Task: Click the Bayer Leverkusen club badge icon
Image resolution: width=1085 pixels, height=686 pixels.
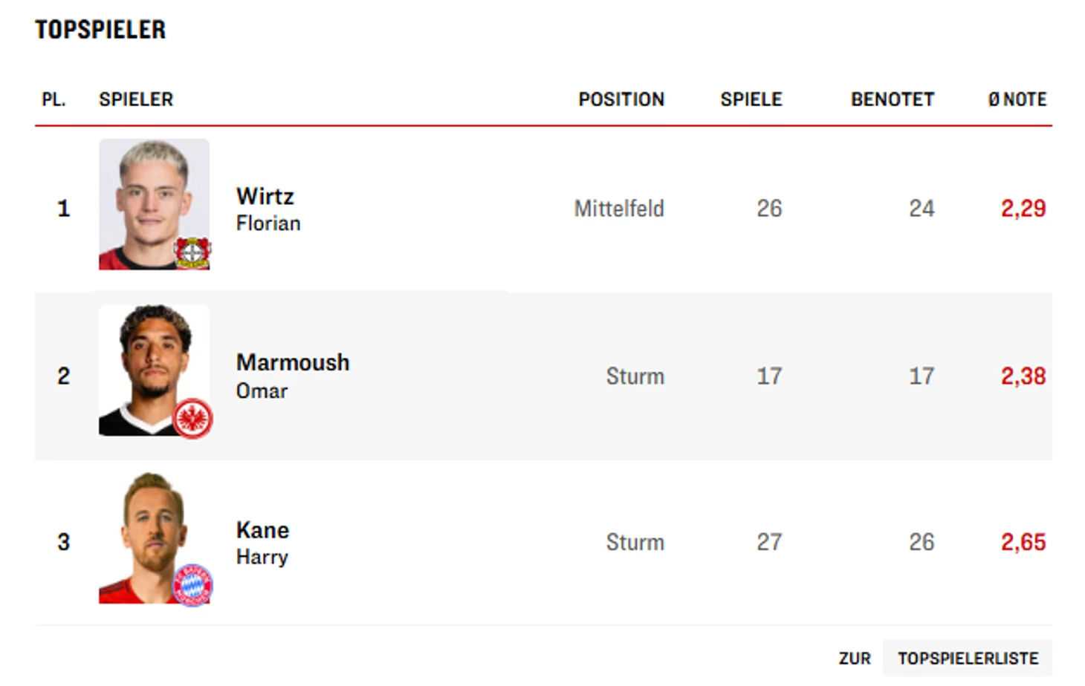Action: tap(192, 252)
